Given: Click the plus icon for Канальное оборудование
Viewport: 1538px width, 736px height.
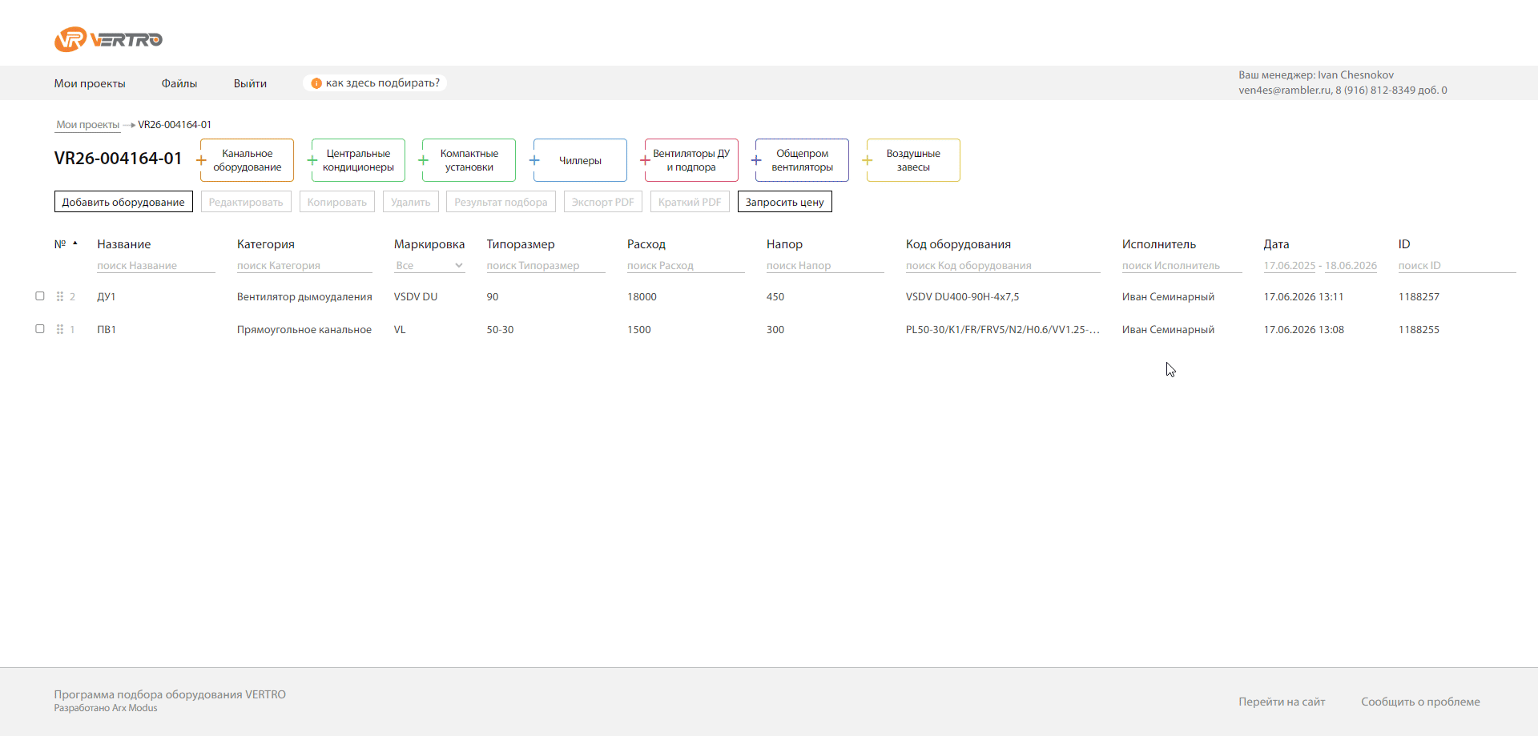Looking at the screenshot, I should pyautogui.click(x=201, y=160).
